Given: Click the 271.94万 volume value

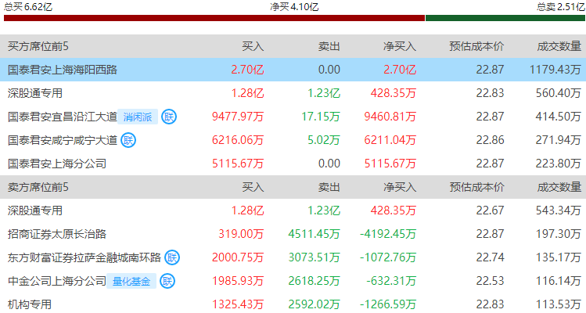Looking at the screenshot, I should [559, 140].
